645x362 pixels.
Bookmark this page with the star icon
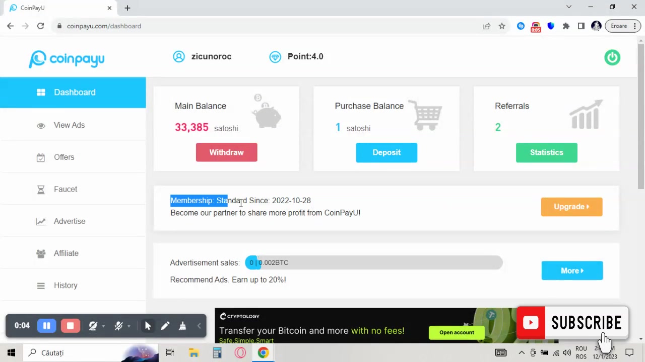coord(502,26)
